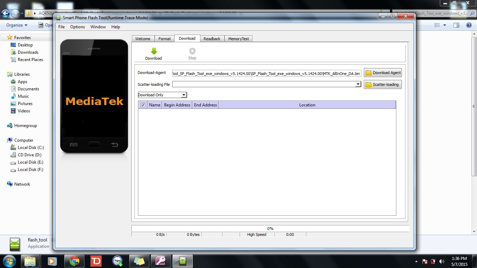Image resolution: width=477 pixels, height=268 pixels.
Task: Select Downloads in Explorer sidebar
Action: pos(28,52)
